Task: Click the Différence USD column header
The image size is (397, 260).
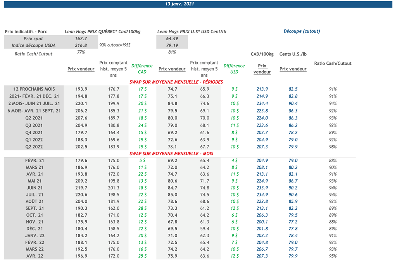Action: tap(234, 69)
